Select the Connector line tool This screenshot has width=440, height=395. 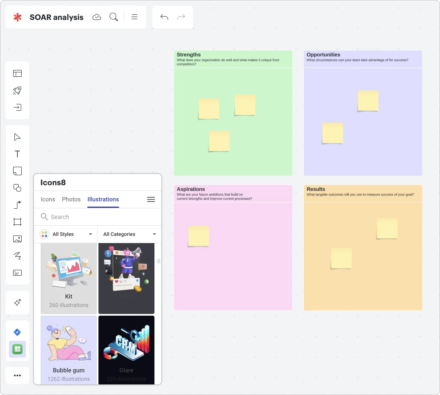17,205
